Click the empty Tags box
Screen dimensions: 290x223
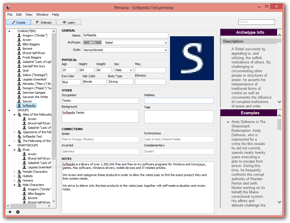tap(179, 117)
